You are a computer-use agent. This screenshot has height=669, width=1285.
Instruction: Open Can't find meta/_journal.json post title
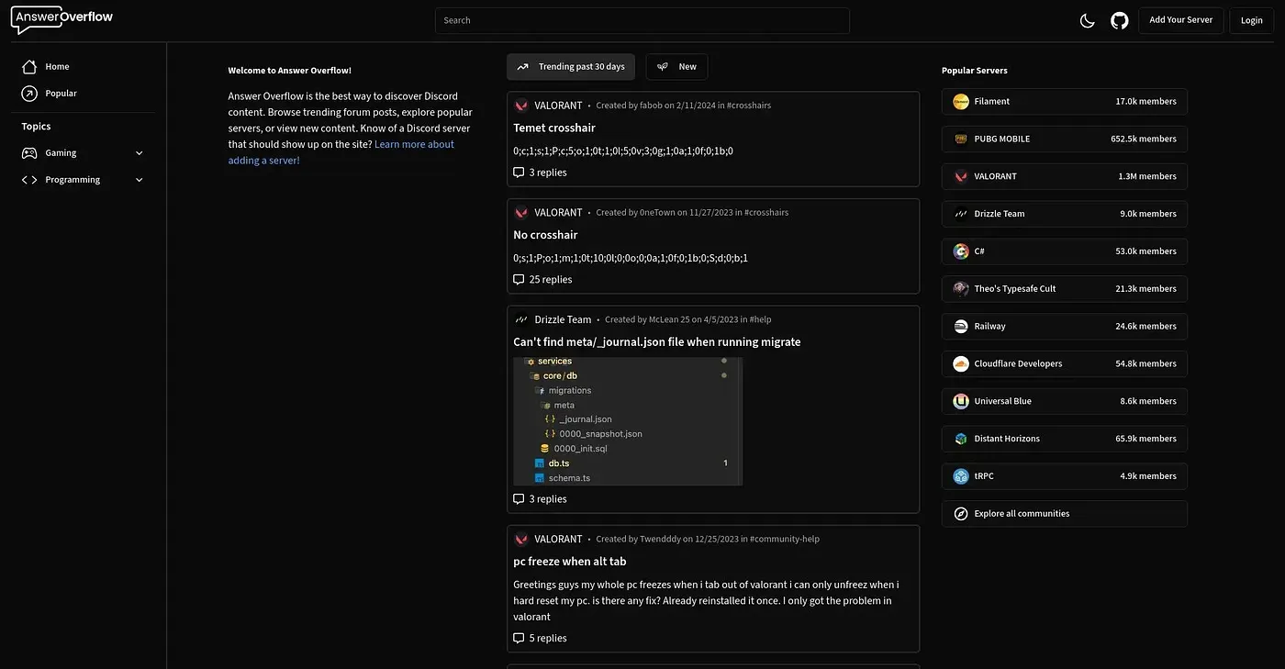tap(657, 342)
